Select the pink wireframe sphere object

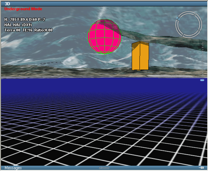(105, 37)
